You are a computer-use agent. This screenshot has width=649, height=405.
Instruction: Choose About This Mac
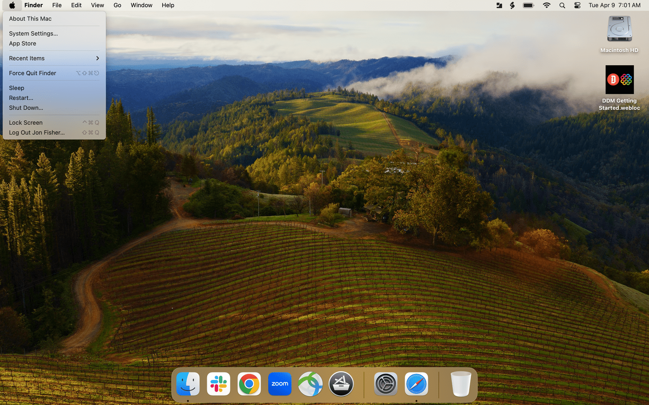(x=30, y=19)
